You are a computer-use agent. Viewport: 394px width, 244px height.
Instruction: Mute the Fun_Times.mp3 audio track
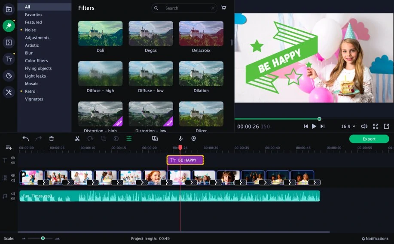click(x=13, y=194)
